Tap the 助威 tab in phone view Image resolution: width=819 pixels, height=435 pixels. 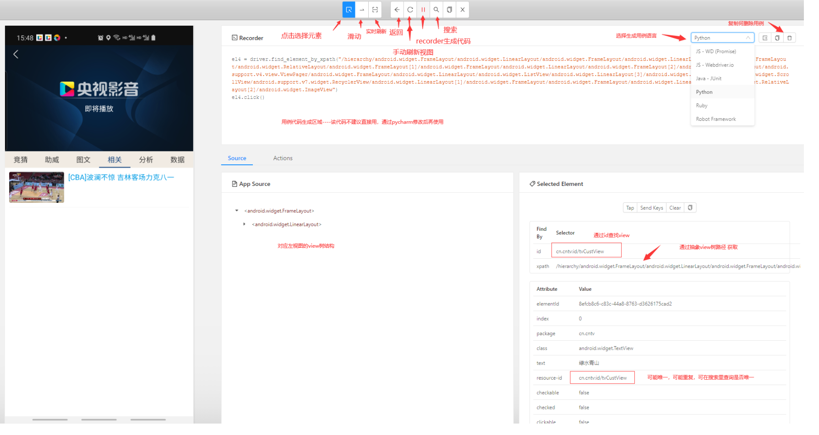[x=52, y=160]
